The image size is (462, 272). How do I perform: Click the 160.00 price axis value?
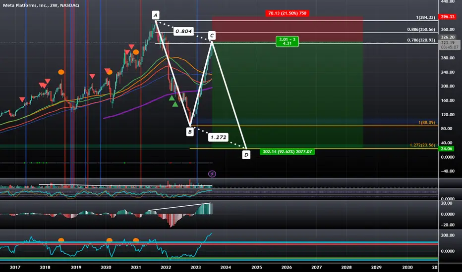pos(448,100)
